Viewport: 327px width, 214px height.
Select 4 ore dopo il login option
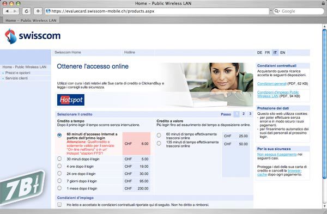click(x=59, y=166)
